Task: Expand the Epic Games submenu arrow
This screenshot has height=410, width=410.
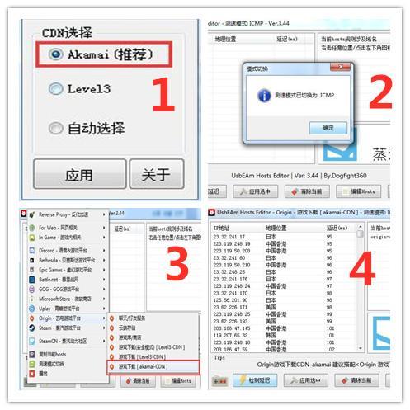Action: [x=104, y=270]
